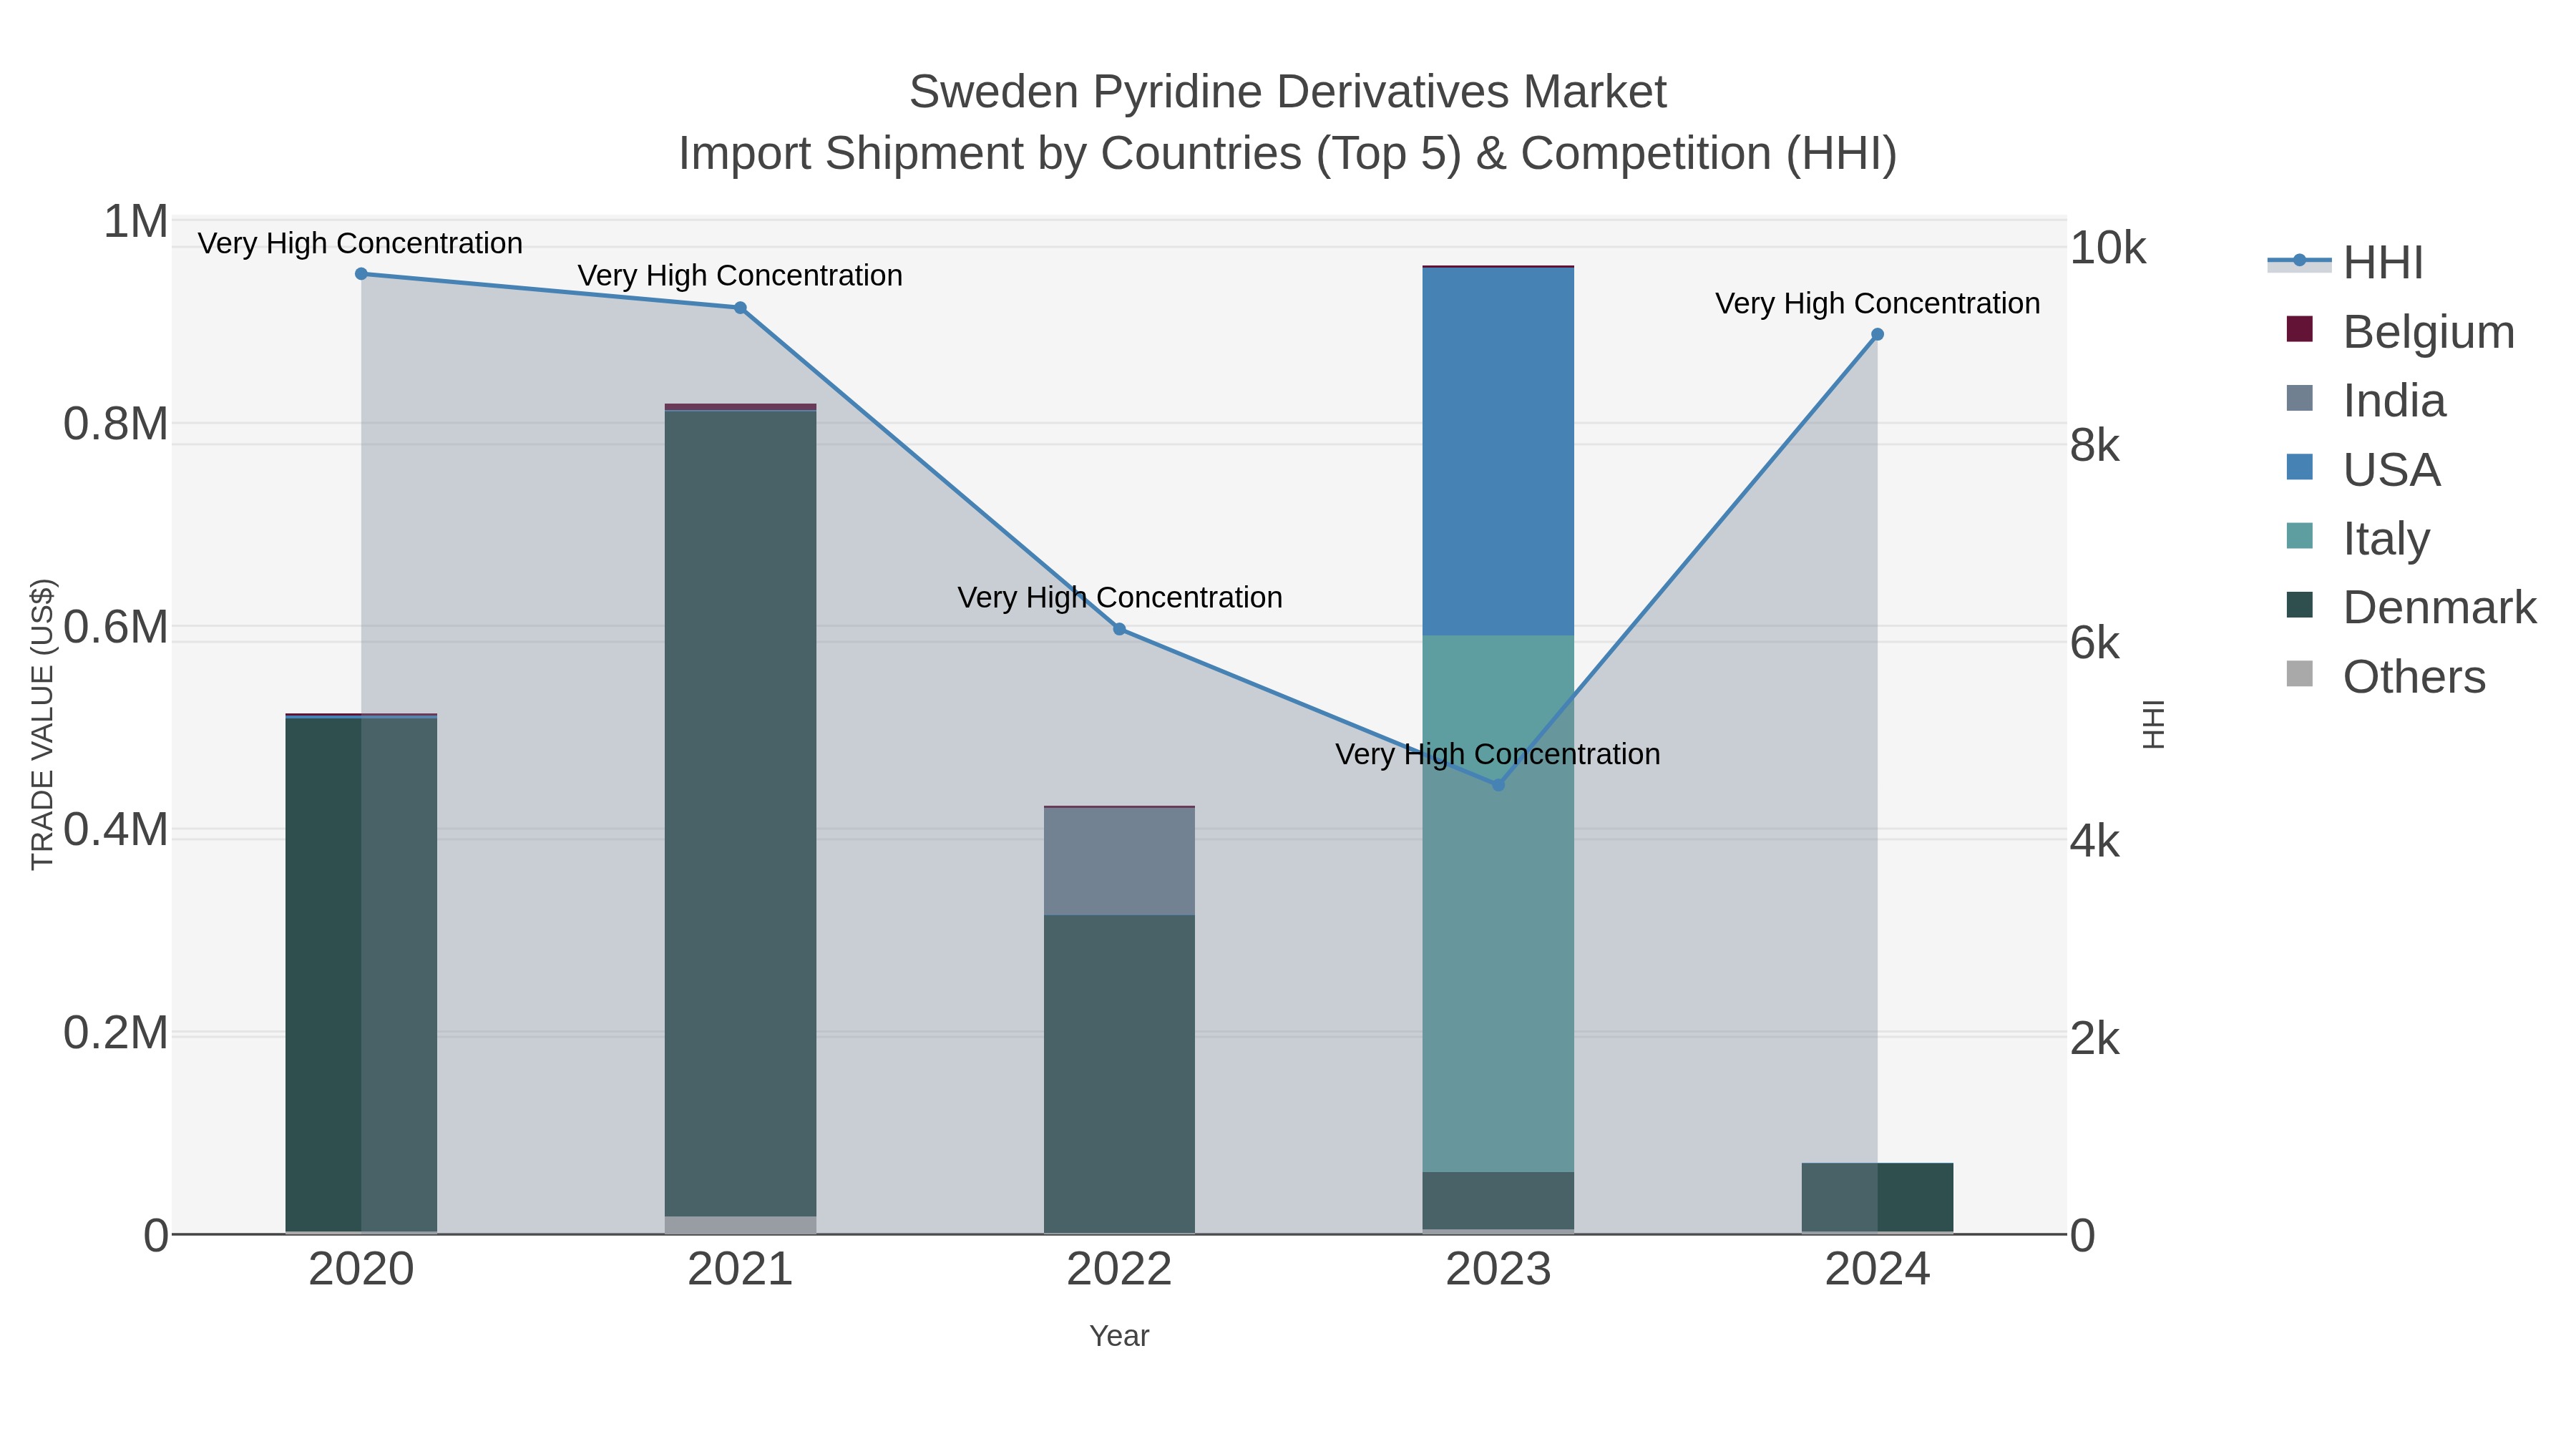Click the 0.8M left axis tick
The width and height of the screenshot is (2576, 1449).
(116, 424)
